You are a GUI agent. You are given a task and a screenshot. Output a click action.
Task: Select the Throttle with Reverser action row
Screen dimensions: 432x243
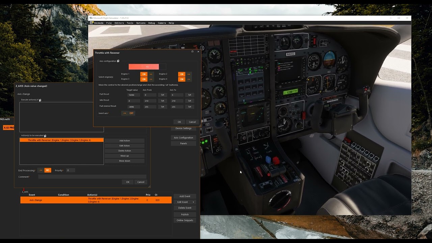(62, 140)
